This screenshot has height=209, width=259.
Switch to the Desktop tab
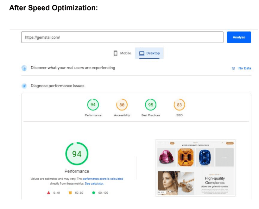[x=149, y=53]
